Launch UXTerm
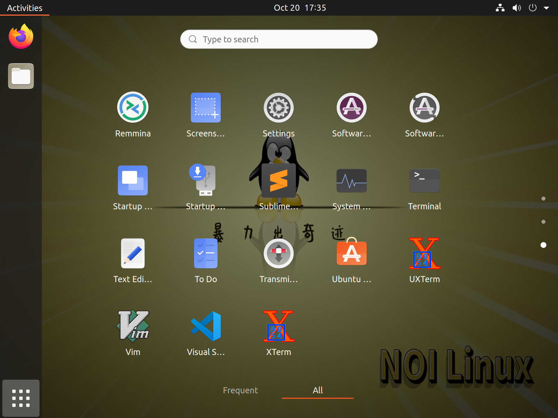 click(x=425, y=253)
